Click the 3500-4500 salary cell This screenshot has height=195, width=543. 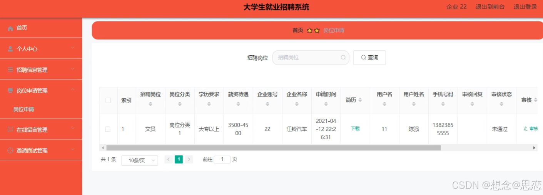[x=238, y=129]
